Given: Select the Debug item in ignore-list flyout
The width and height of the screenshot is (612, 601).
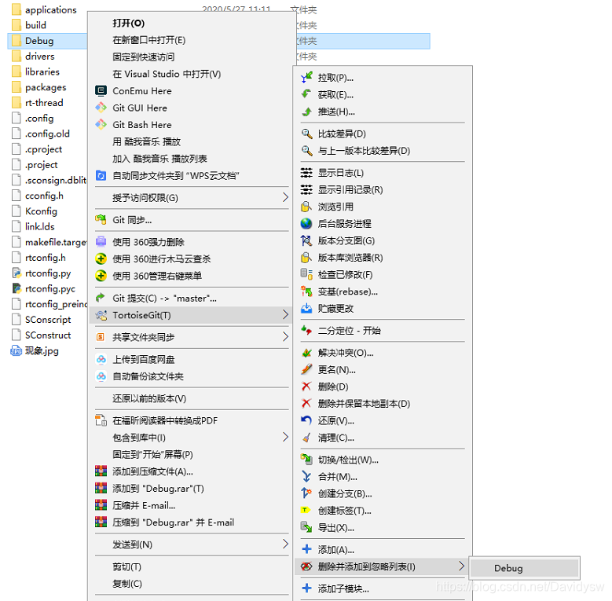Looking at the screenshot, I should (524, 568).
